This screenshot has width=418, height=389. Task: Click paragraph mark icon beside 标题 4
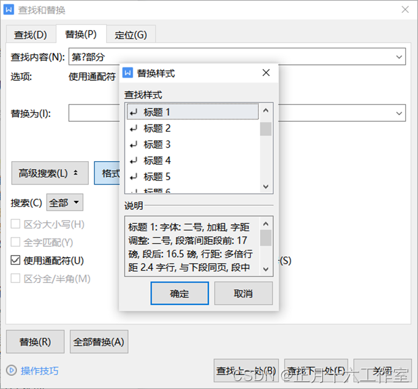(133, 161)
